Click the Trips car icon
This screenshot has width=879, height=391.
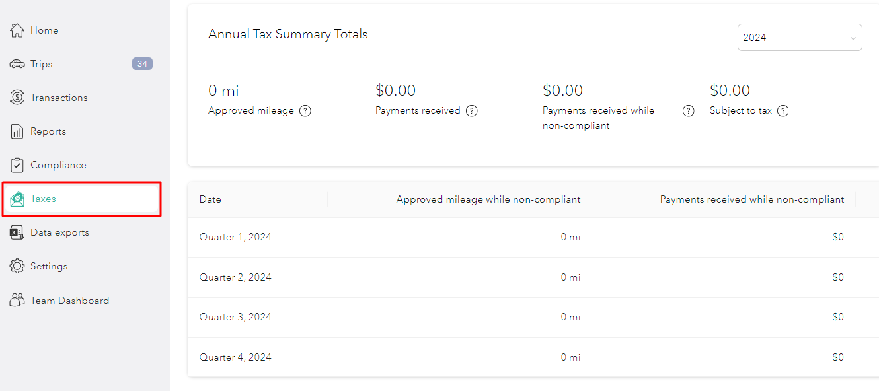[17, 64]
